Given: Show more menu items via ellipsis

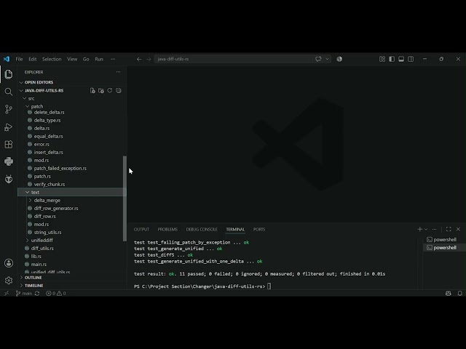Looking at the screenshot, I should 113,59.
